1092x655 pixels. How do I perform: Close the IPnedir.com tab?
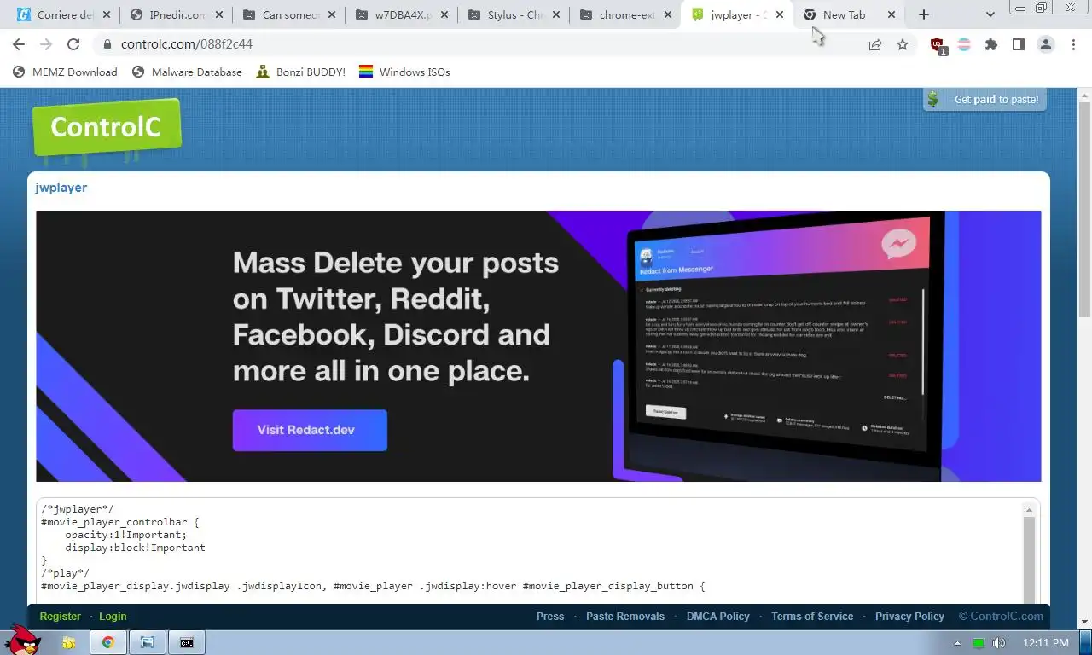coord(218,14)
